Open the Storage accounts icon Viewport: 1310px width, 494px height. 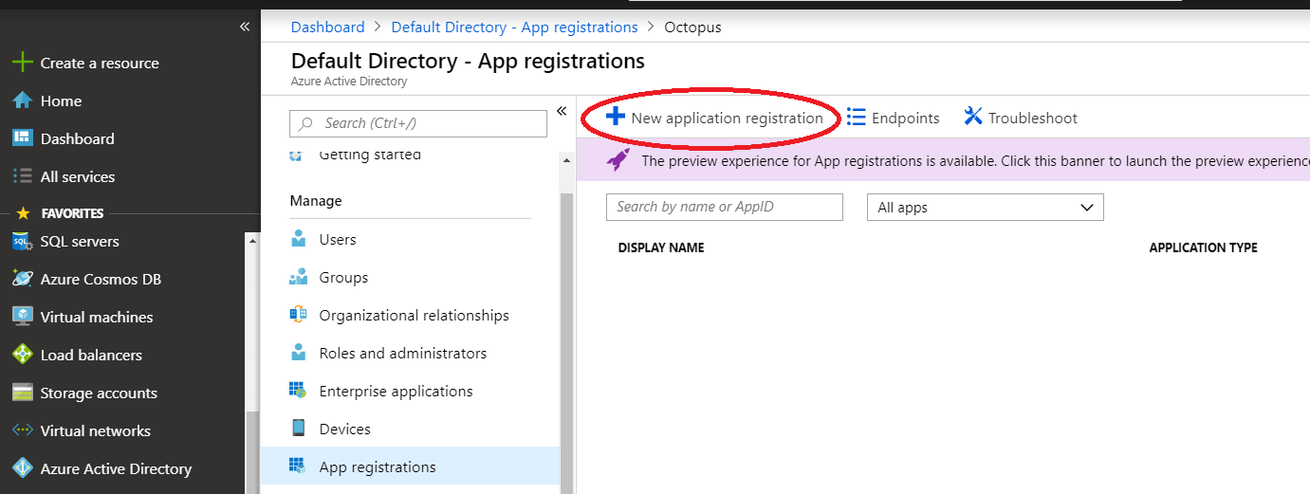click(22, 393)
